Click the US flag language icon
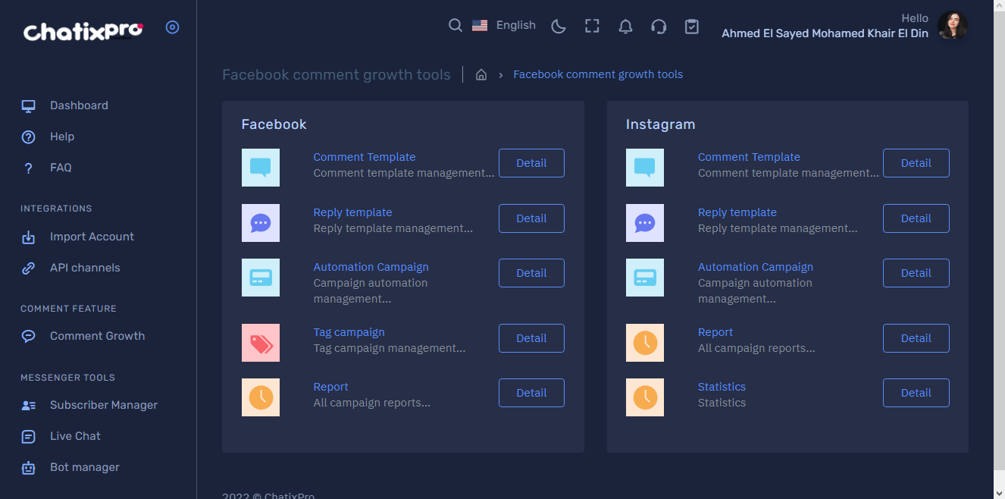This screenshot has height=499, width=1005. pyautogui.click(x=480, y=26)
